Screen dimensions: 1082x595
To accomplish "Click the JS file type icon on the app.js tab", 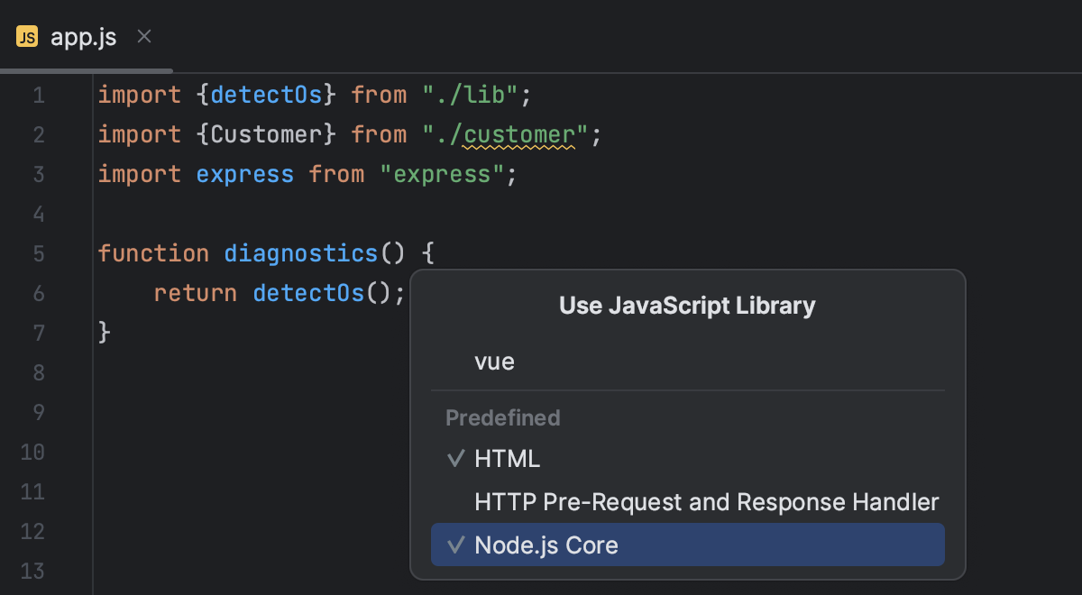I will (26, 37).
